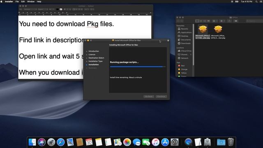Open the File menu

point(17,2)
